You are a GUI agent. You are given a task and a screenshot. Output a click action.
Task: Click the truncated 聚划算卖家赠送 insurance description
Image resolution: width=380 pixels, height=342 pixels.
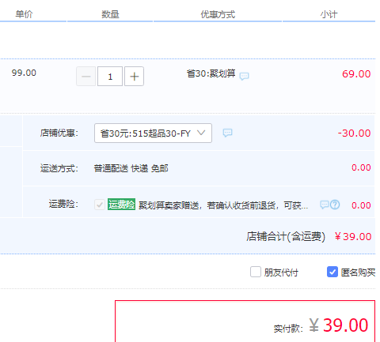[x=223, y=205]
